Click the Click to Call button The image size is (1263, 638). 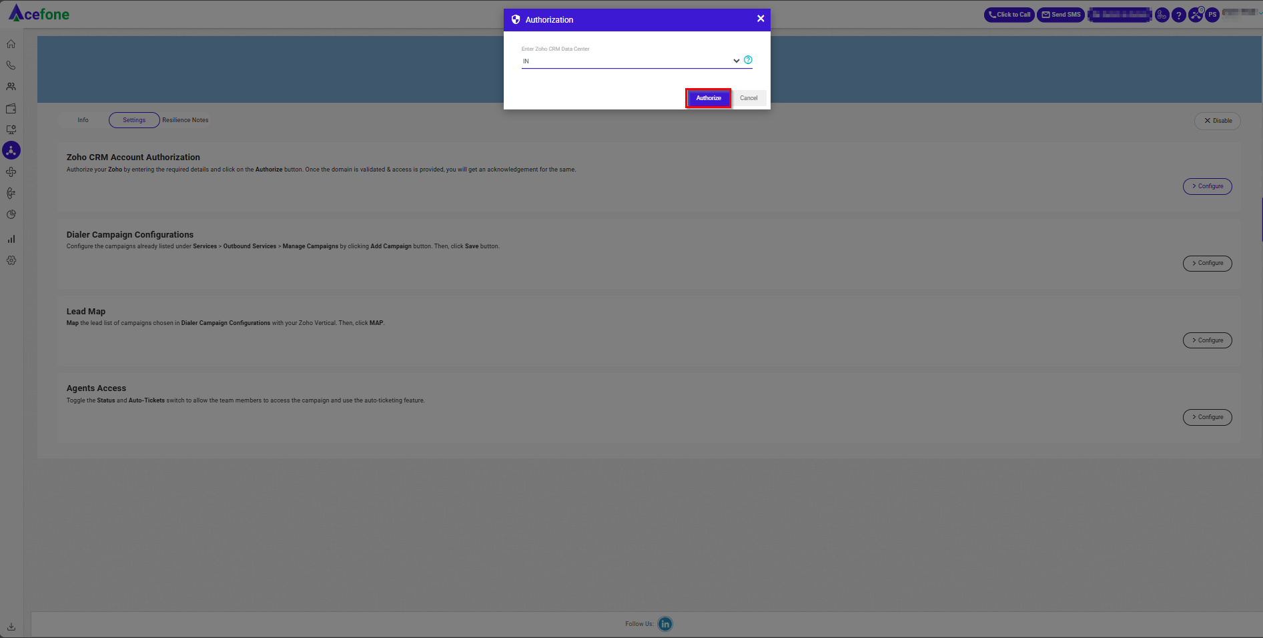point(1009,15)
